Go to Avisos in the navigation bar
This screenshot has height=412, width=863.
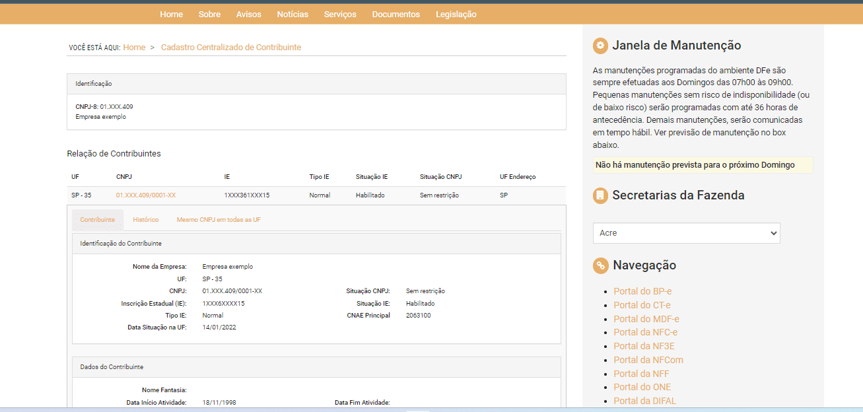click(249, 14)
